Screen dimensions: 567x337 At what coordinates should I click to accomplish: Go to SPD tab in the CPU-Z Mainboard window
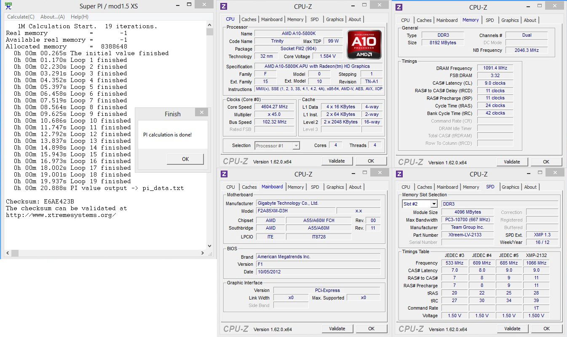pos(315,187)
